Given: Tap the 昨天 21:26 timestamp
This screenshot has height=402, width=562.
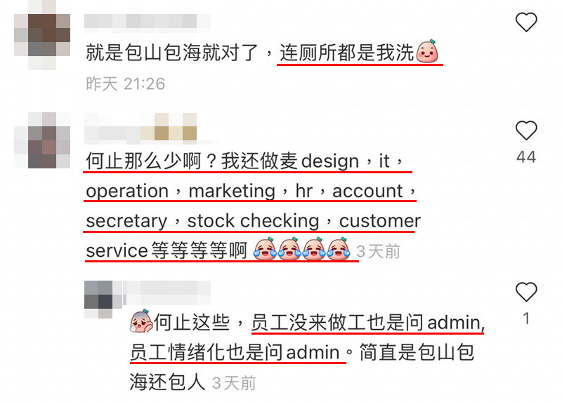Looking at the screenshot, I should click(x=126, y=83).
